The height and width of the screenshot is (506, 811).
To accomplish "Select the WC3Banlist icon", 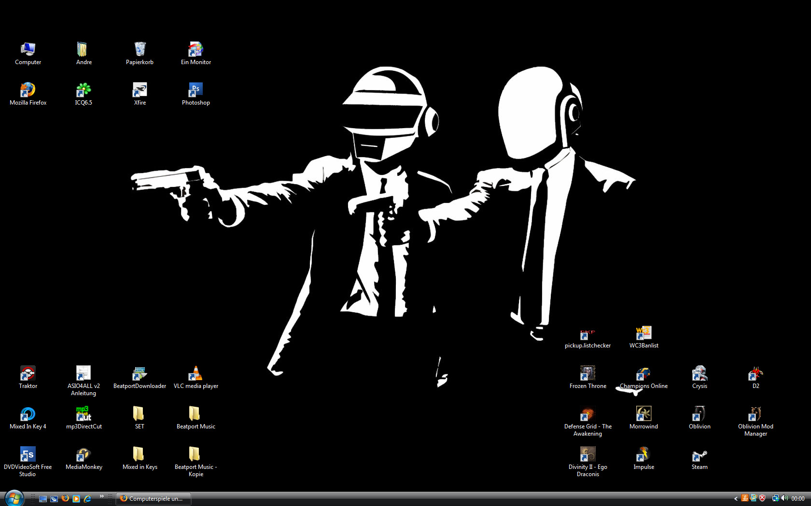I will [x=643, y=337].
